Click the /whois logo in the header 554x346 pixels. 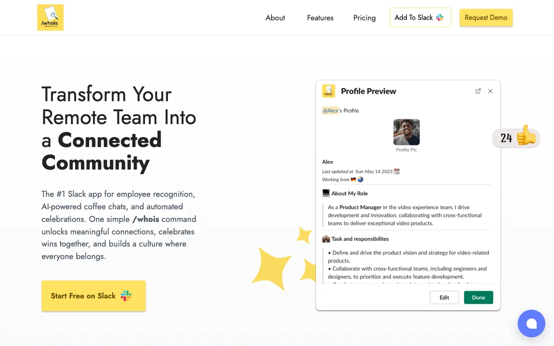pyautogui.click(x=50, y=17)
